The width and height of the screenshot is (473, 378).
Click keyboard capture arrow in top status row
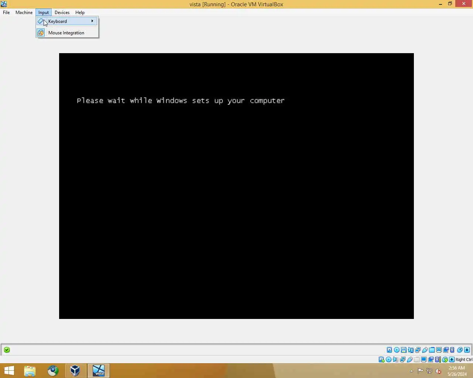(467, 350)
